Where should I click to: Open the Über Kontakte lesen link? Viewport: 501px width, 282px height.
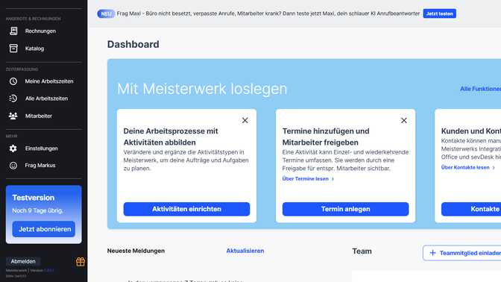pos(465,168)
